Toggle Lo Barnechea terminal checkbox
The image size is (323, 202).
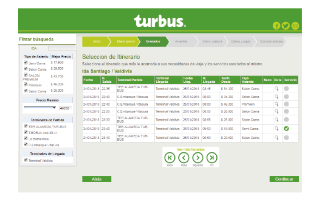point(26,138)
